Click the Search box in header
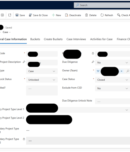 pos(102,5)
